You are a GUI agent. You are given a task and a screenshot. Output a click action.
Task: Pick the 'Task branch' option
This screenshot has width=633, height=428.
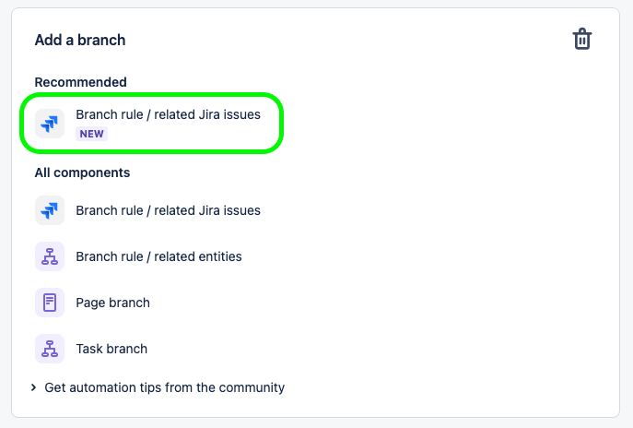(x=111, y=349)
